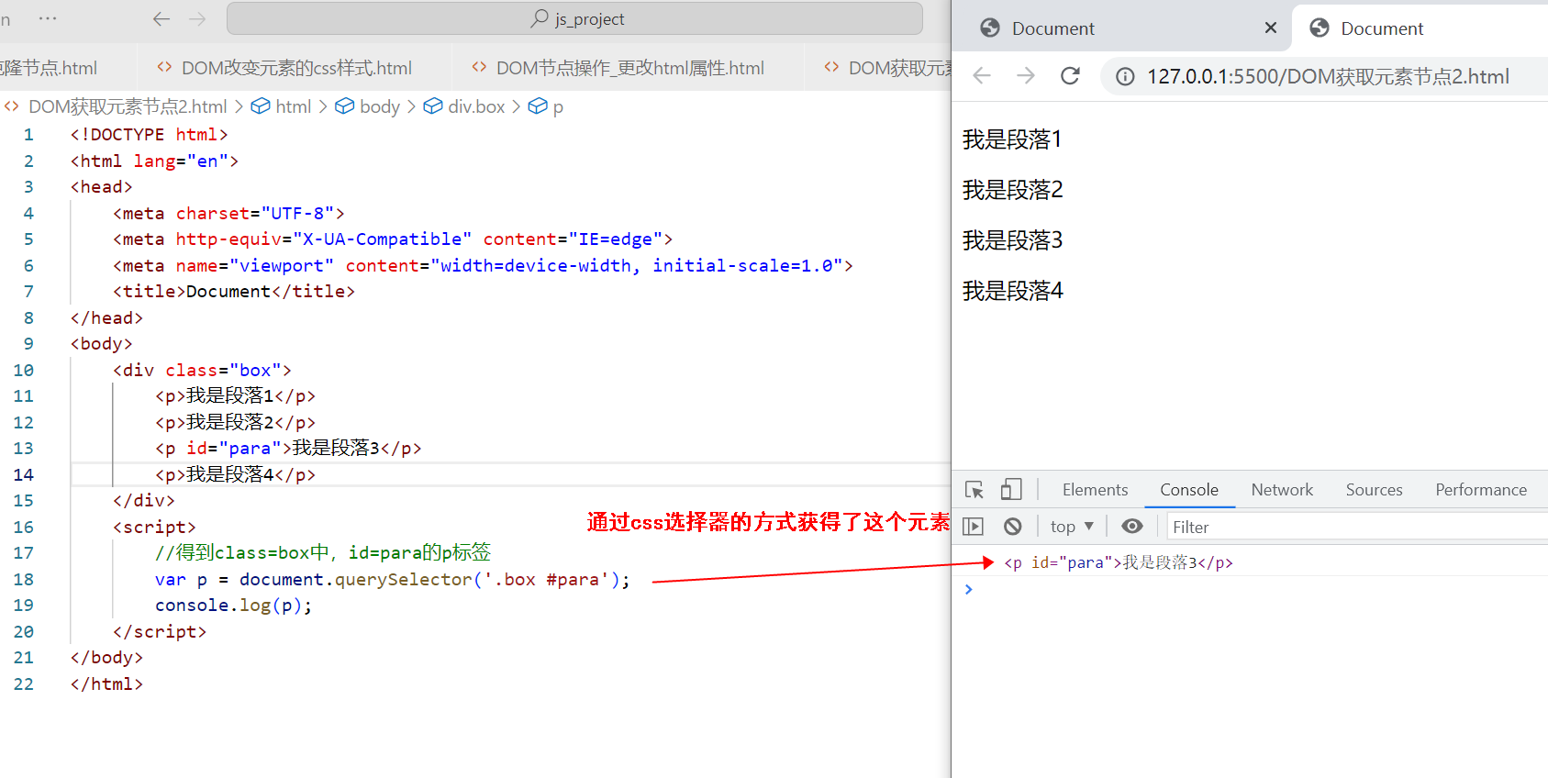Click logged p id="para" element in console

coord(1119,562)
